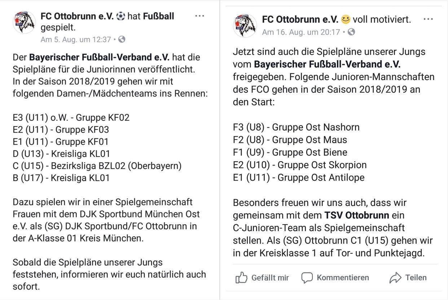Click the Am 16. Aug. um 20:17 timestamp
This screenshot has width=448, height=300.
tap(301, 32)
